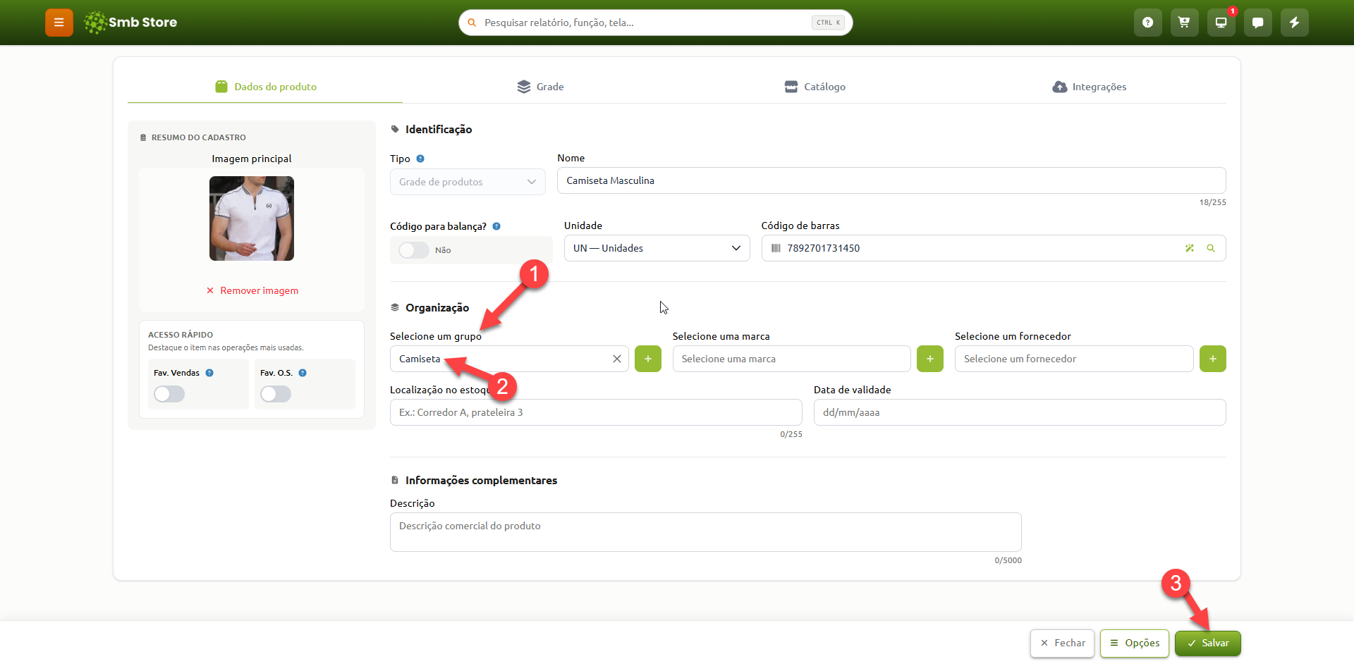Add new marca with plus button
Viewport: 1354px width, 666px height.
pos(930,359)
